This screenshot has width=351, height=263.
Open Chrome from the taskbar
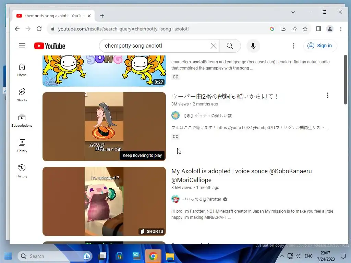(x=153, y=256)
